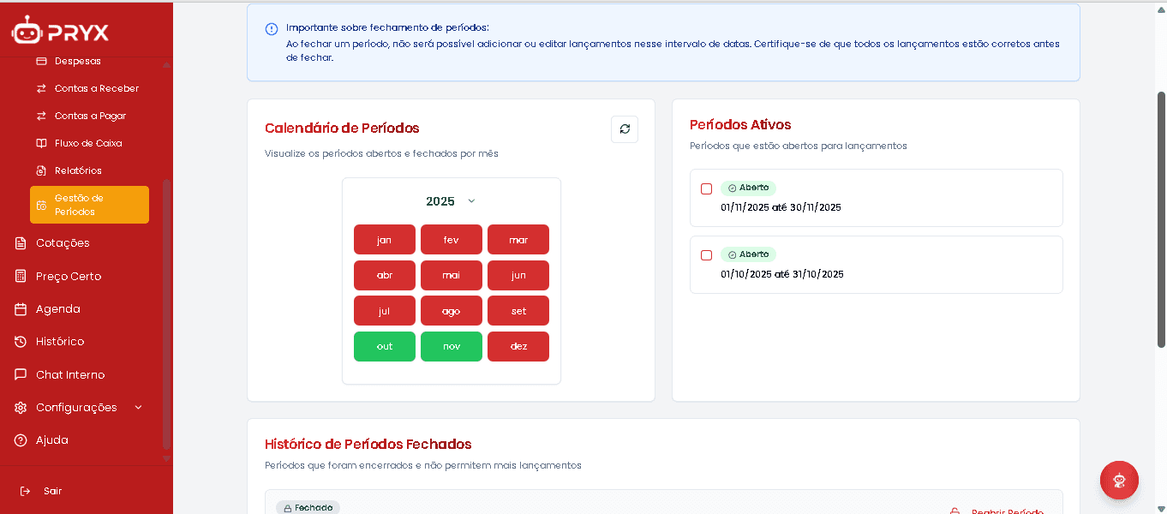Open the 2025 year dropdown
This screenshot has width=1167, height=514.
(x=451, y=200)
